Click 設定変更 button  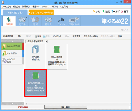(76, 36)
